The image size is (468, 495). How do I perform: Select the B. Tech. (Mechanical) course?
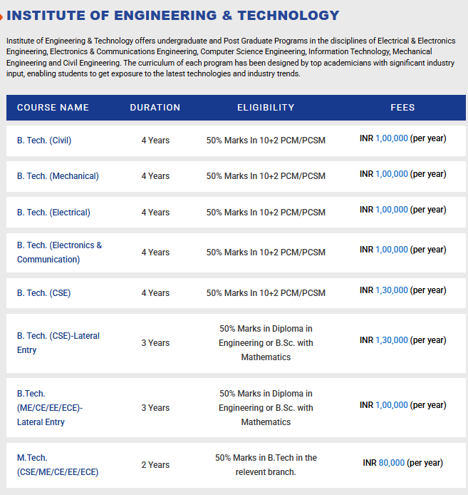coord(58,176)
